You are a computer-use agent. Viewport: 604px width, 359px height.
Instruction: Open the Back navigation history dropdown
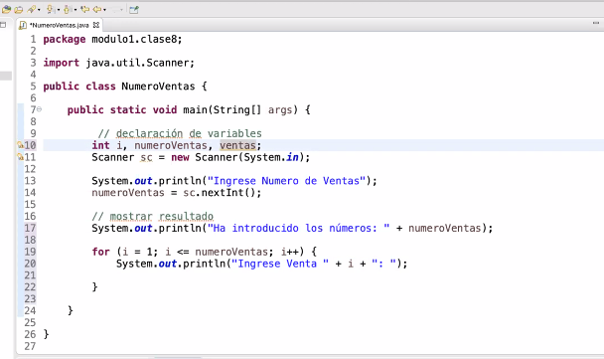104,10
